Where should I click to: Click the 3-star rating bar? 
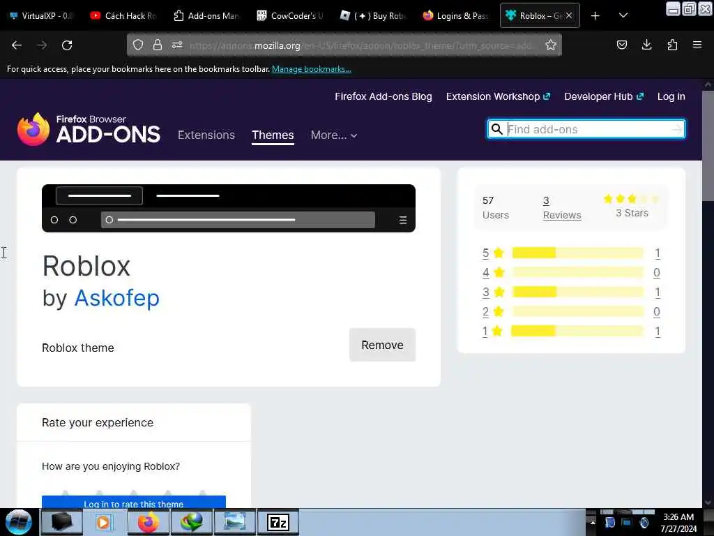click(x=578, y=292)
